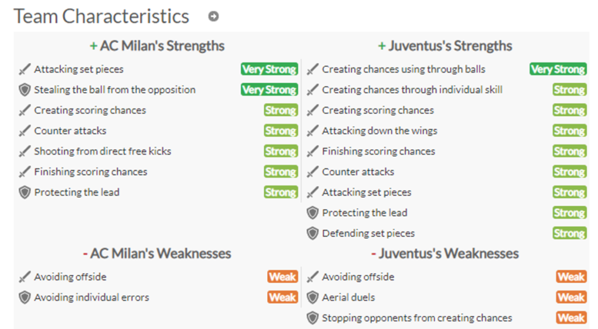Click the Team Characteristics title
598x329 pixels.
tap(101, 16)
